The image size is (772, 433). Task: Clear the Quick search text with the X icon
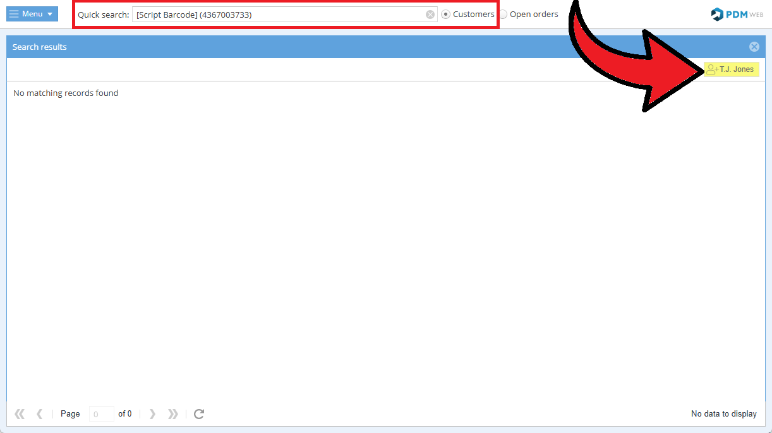tap(430, 15)
